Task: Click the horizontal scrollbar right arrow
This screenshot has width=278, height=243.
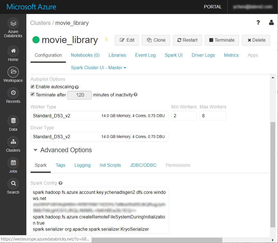Action: click(x=273, y=240)
